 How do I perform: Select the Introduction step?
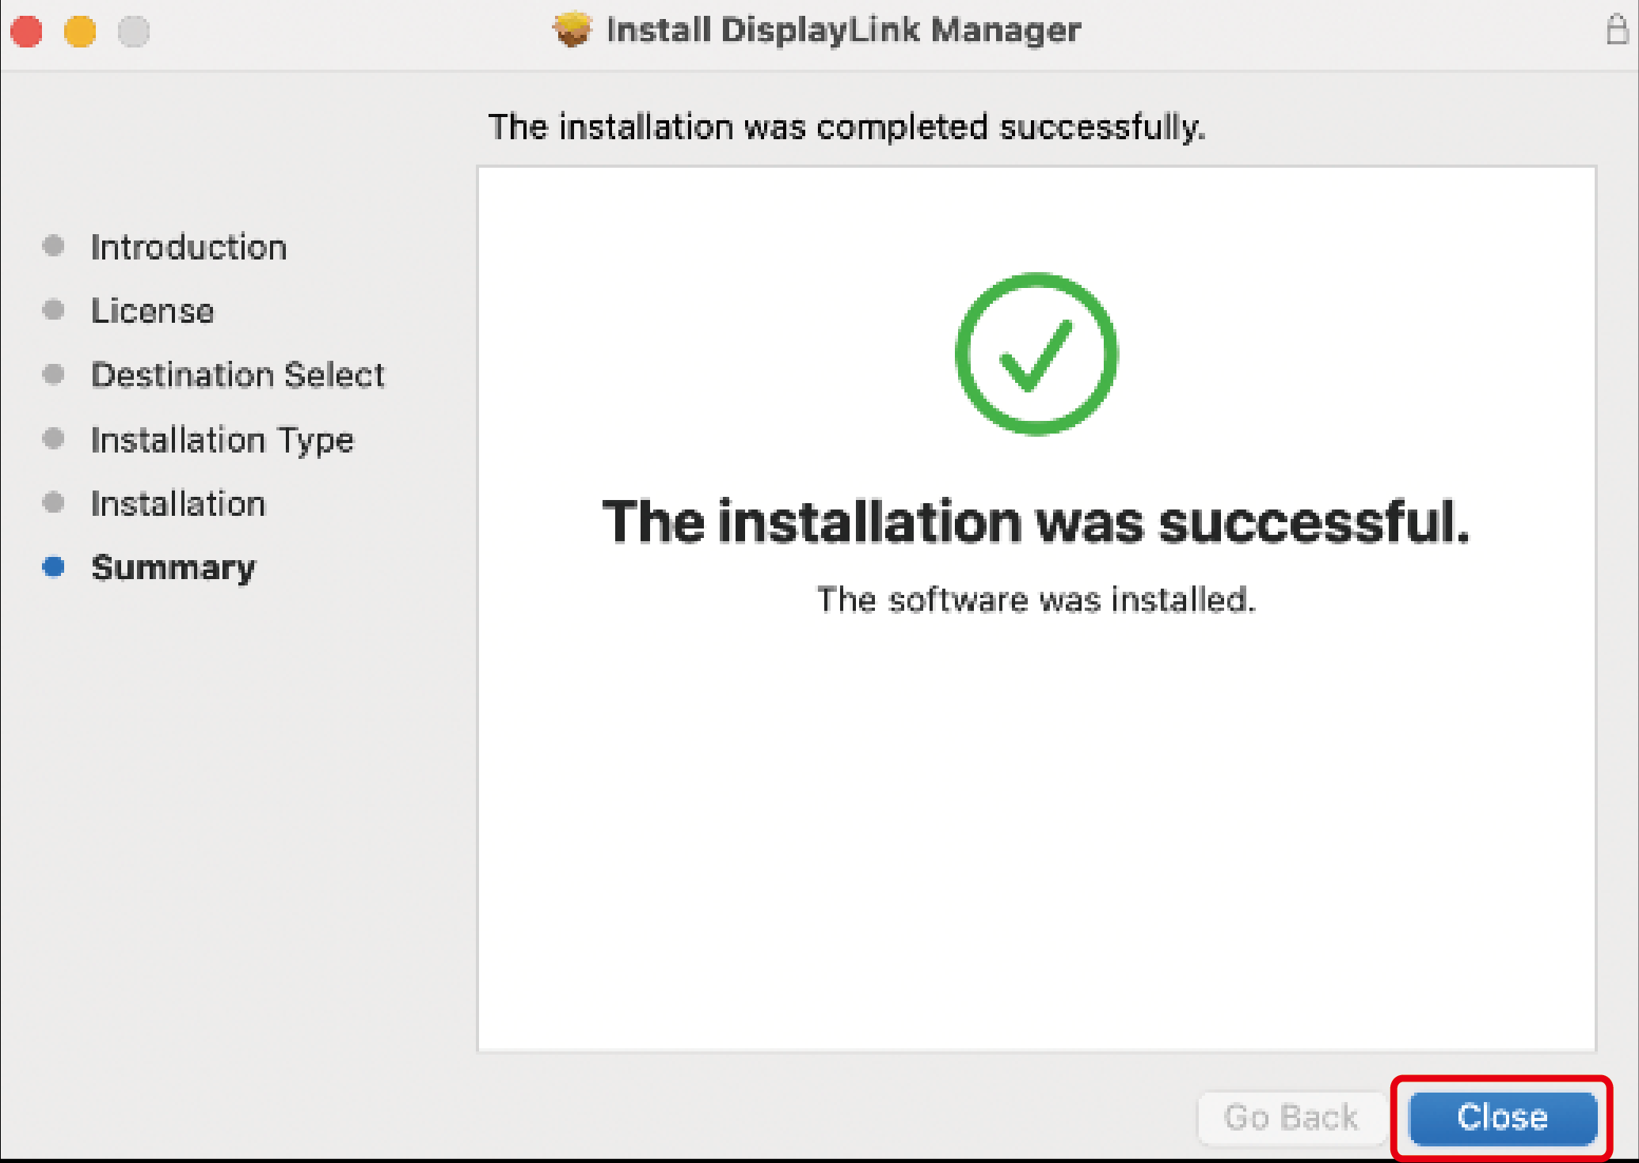pos(188,248)
